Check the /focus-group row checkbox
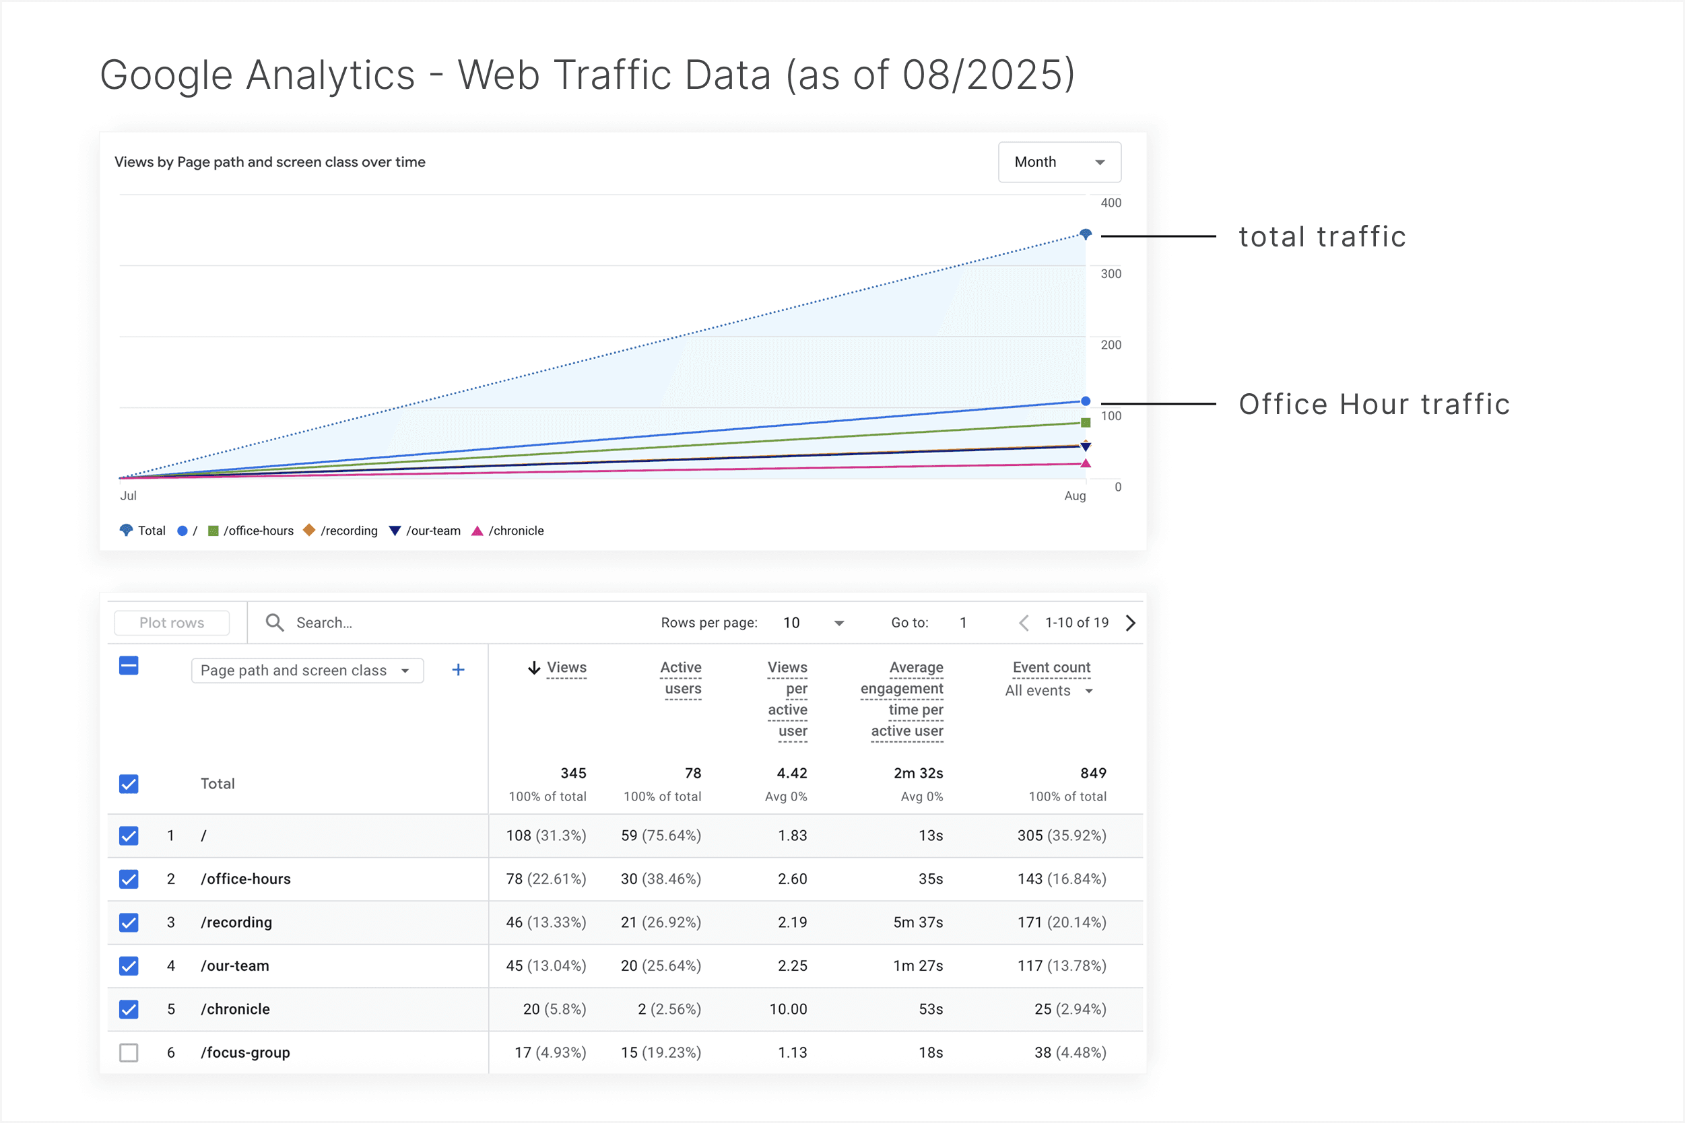Viewport: 1685px width, 1123px height. [129, 1053]
